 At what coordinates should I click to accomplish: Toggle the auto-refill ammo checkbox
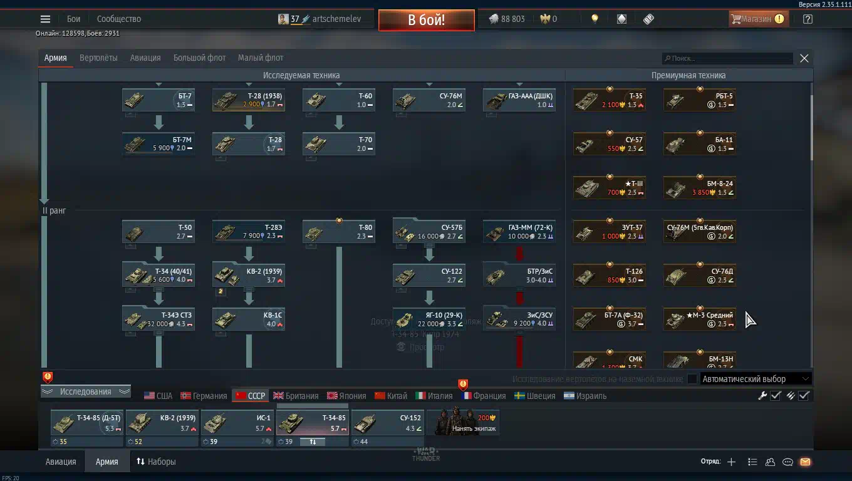[x=804, y=395]
